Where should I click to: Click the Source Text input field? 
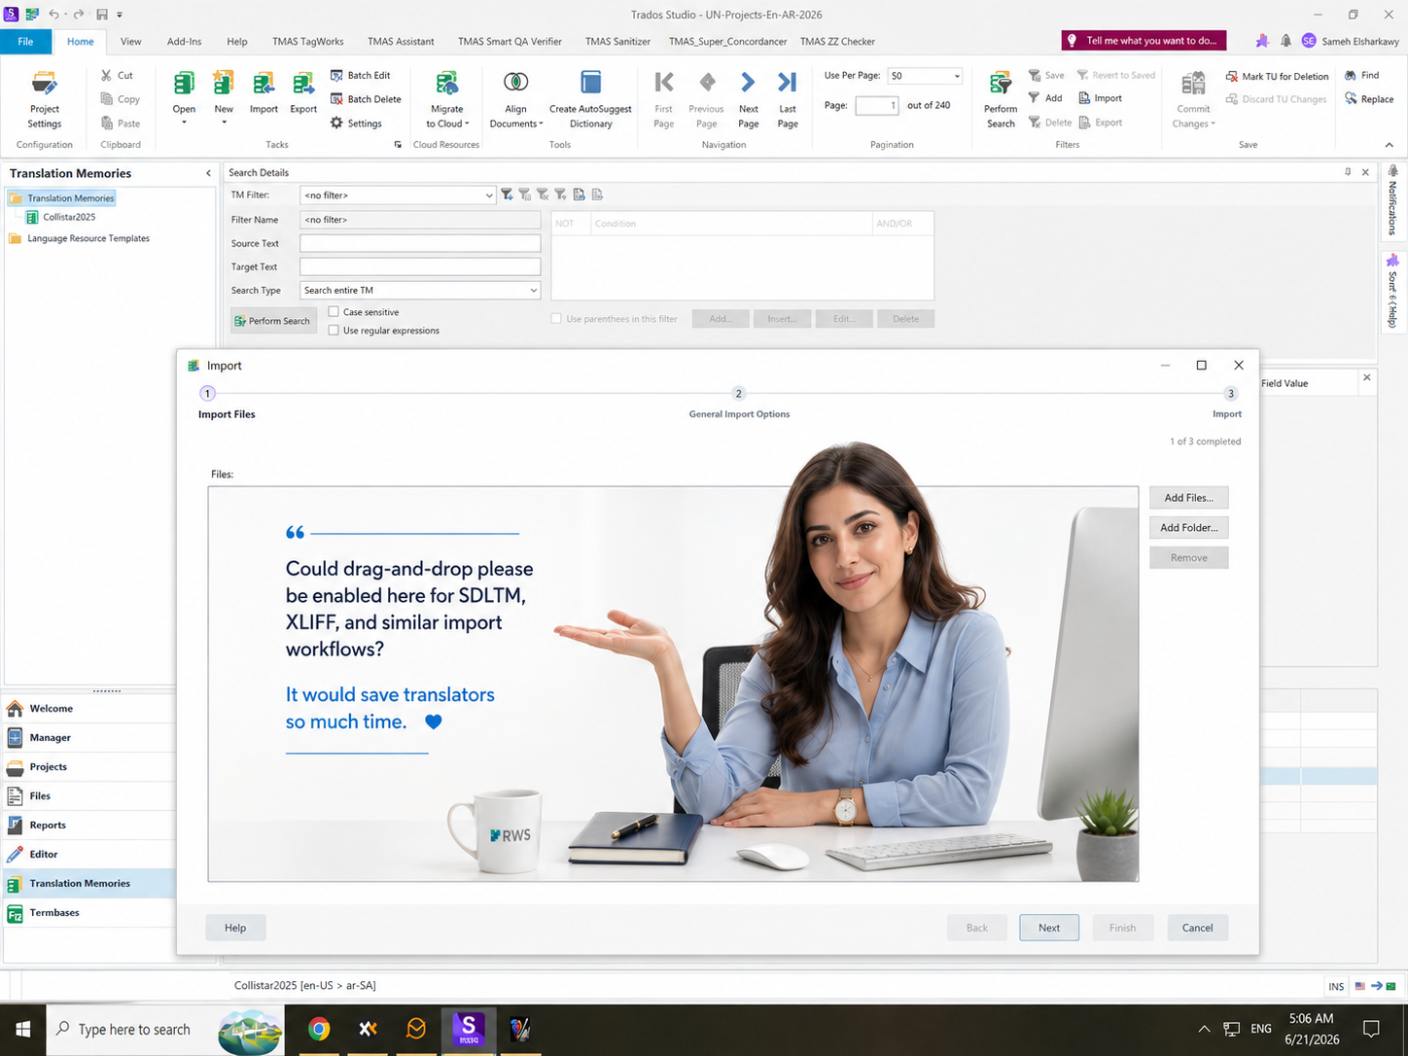420,243
